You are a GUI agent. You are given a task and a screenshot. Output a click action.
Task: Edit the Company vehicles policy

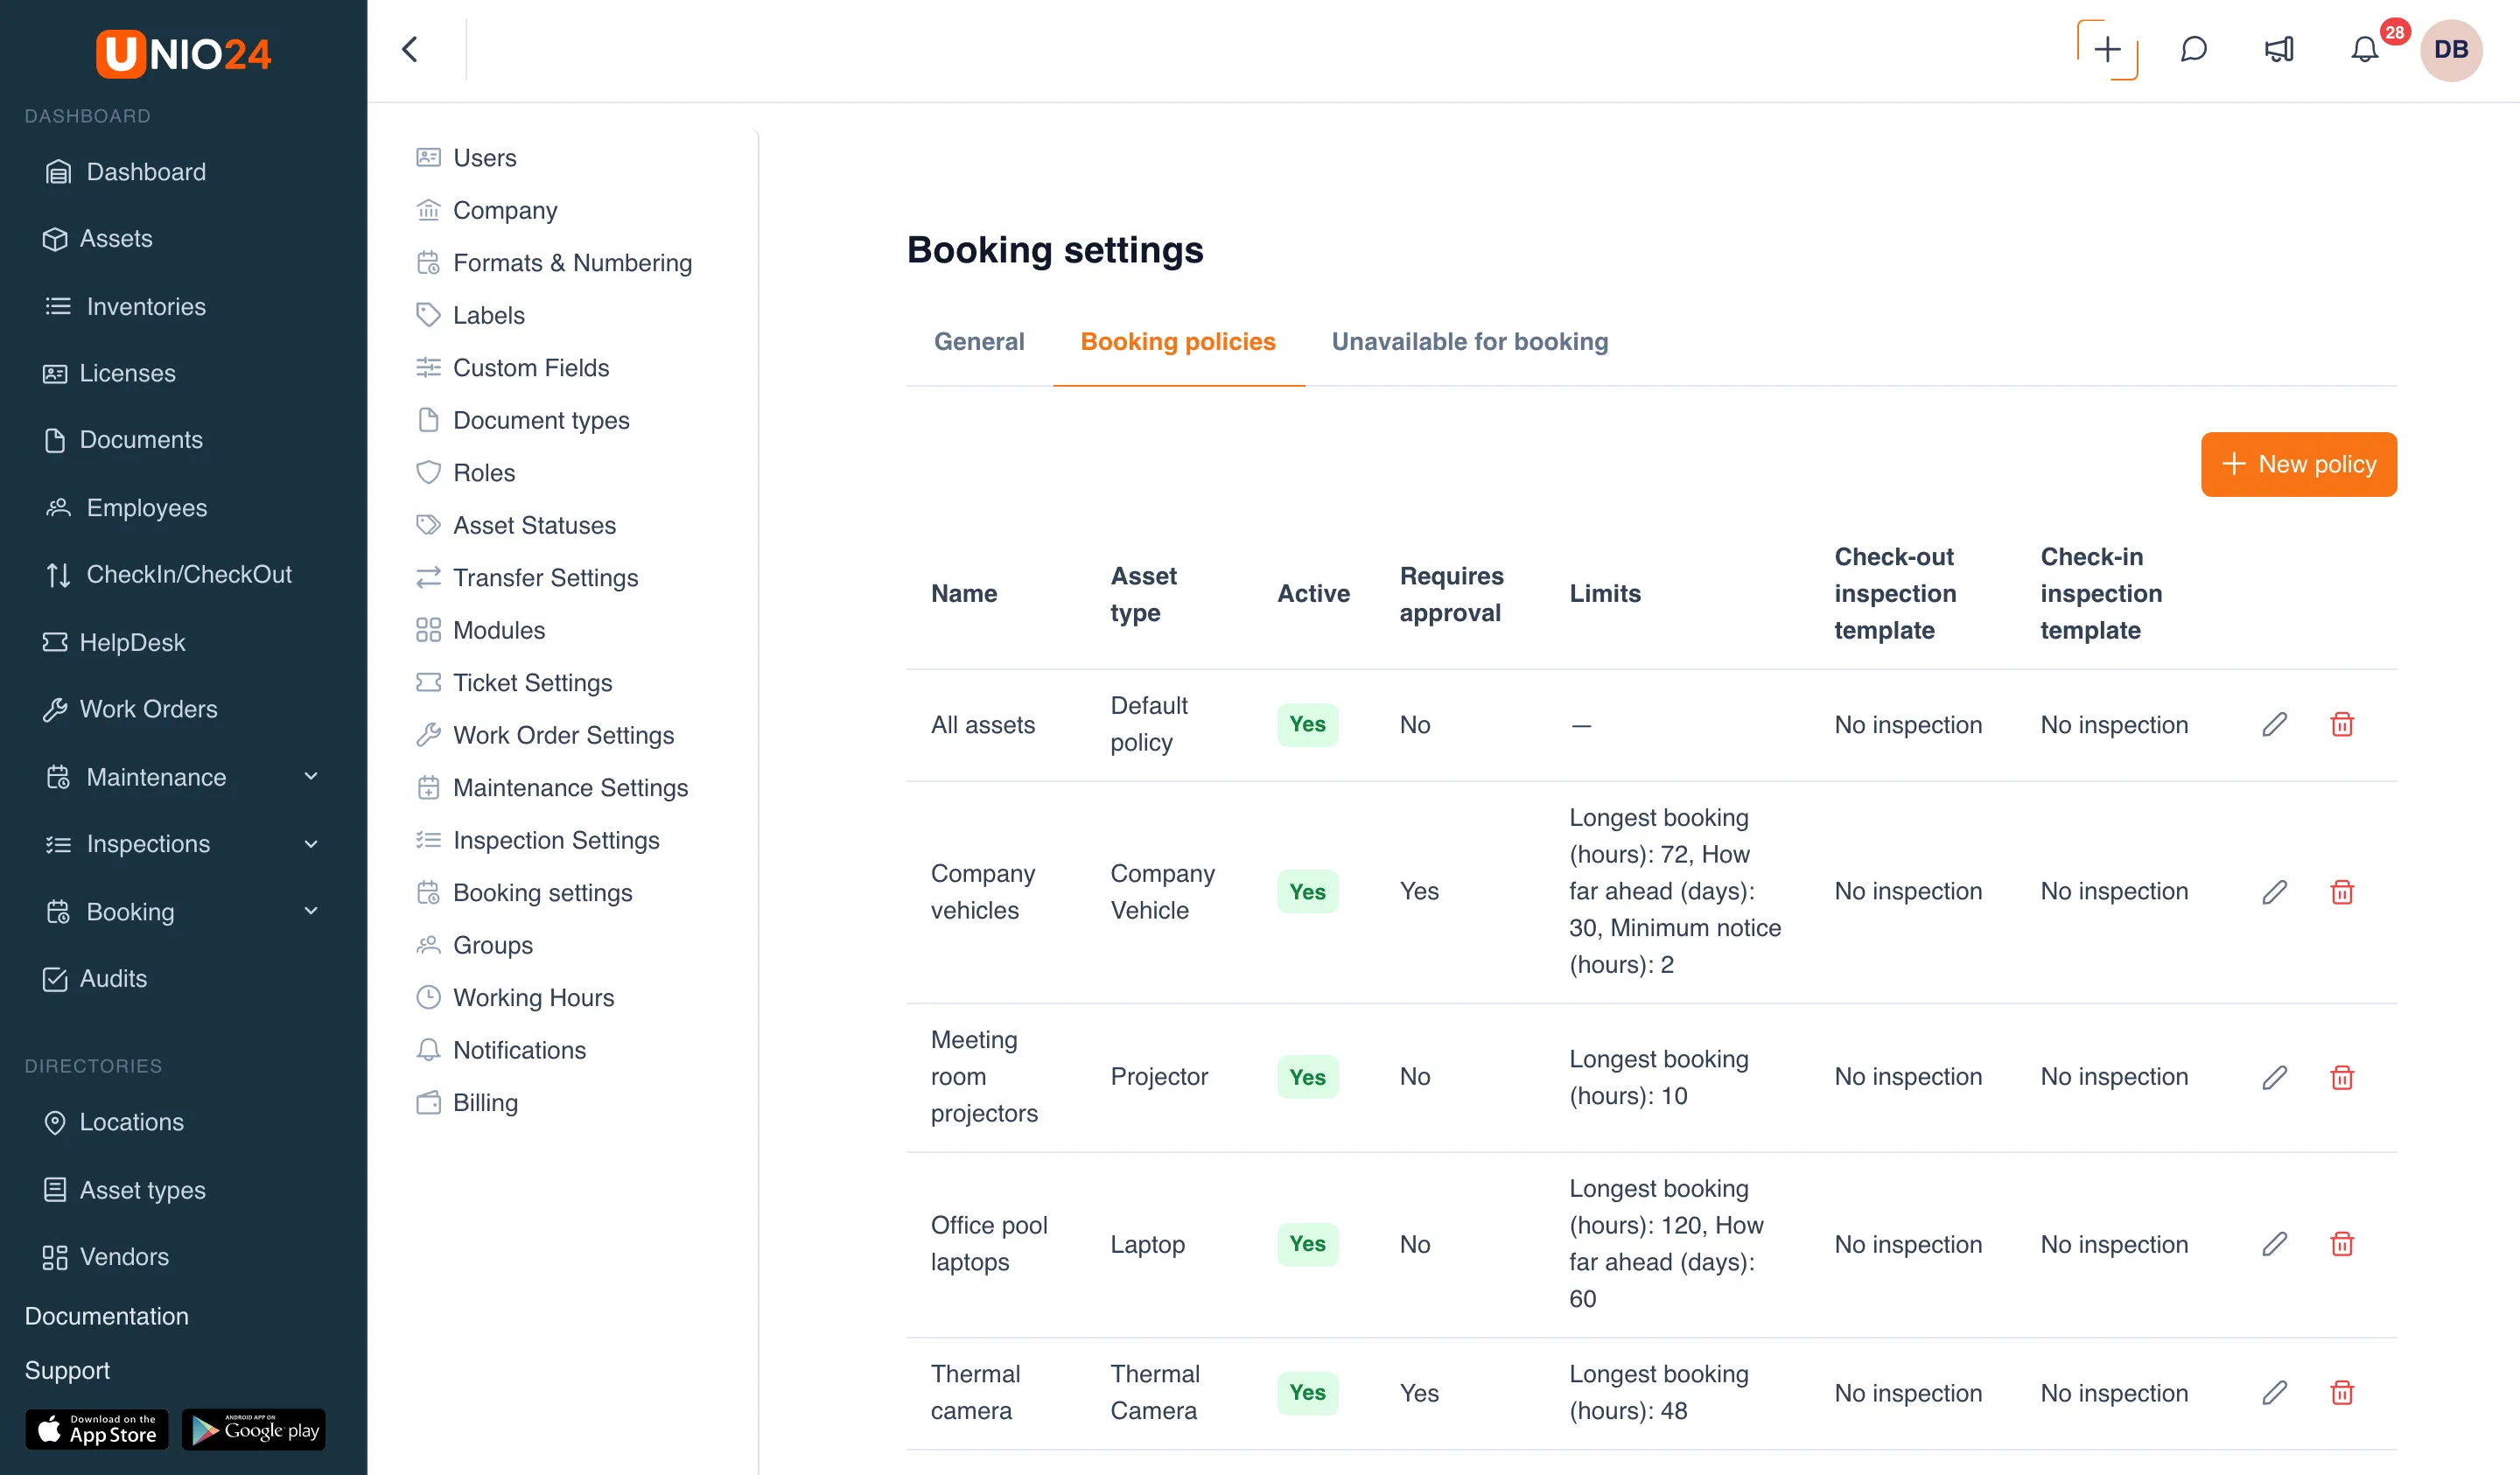tap(2275, 891)
